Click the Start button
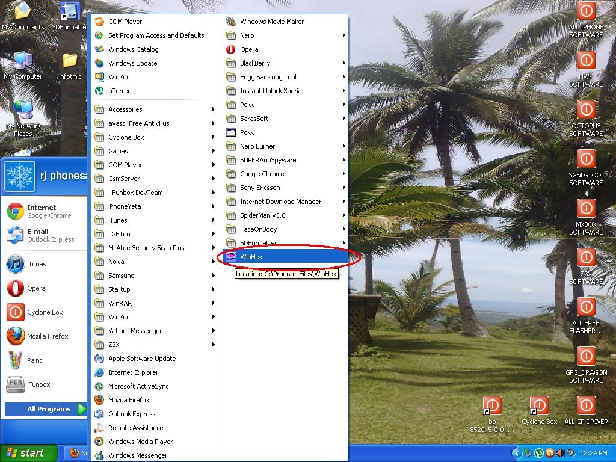The image size is (616, 462). click(x=28, y=453)
